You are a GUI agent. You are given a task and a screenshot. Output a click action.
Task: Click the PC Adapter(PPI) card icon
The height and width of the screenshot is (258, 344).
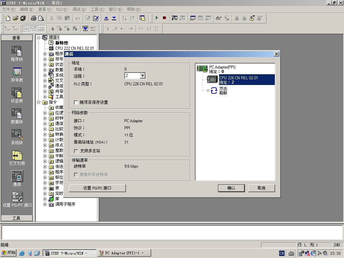point(202,69)
